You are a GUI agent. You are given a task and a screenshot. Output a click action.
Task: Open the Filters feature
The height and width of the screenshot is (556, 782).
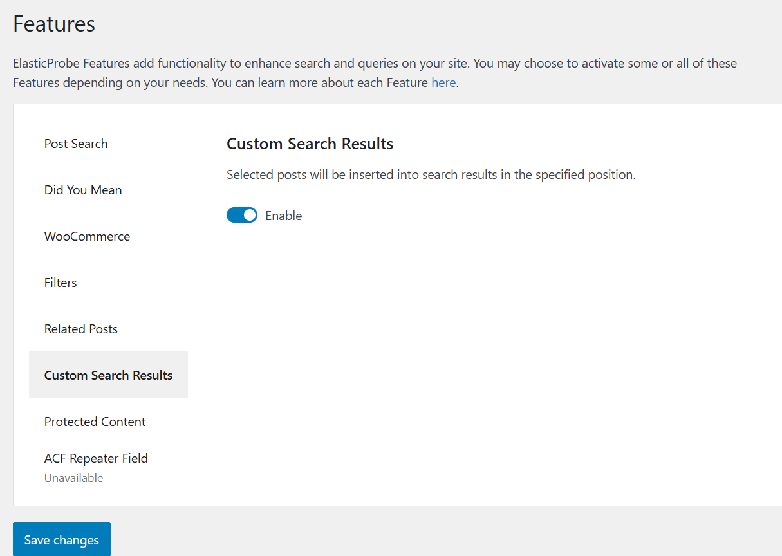[60, 283]
